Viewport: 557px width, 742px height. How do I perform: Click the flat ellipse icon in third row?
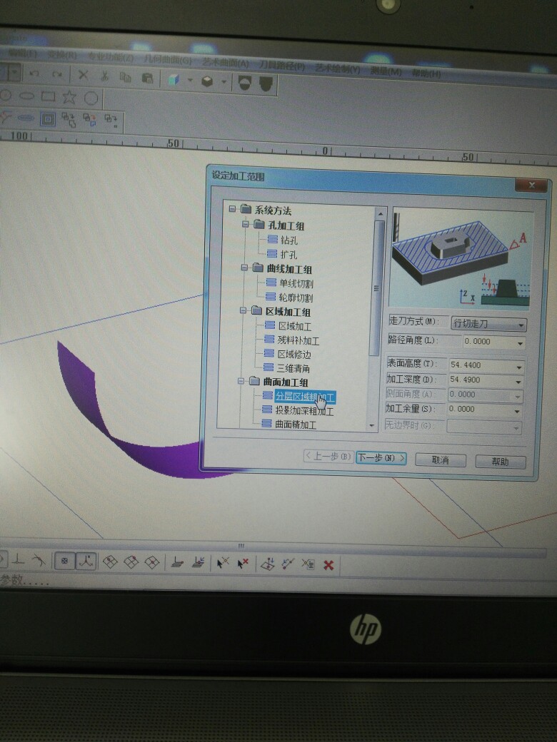coord(25,117)
